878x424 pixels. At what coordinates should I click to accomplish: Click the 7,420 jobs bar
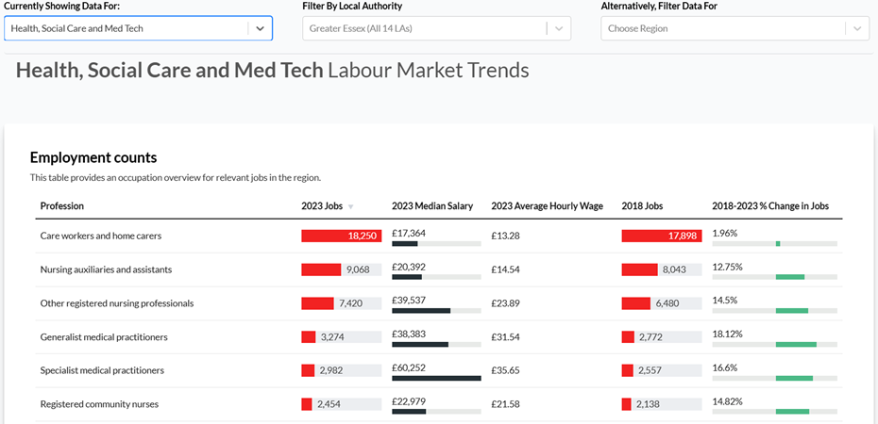point(317,303)
